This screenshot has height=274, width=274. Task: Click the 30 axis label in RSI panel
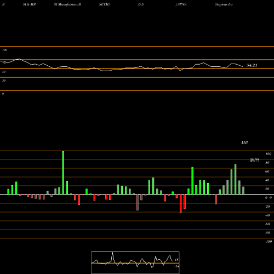[x=4, y=81]
